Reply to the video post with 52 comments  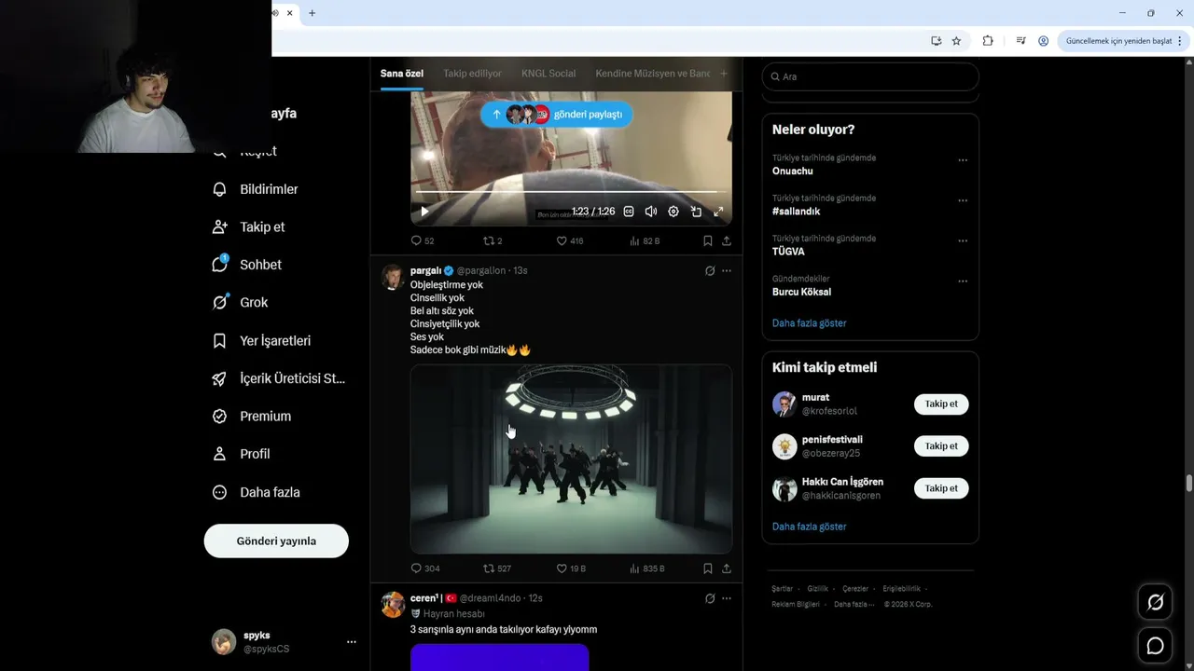423,240
